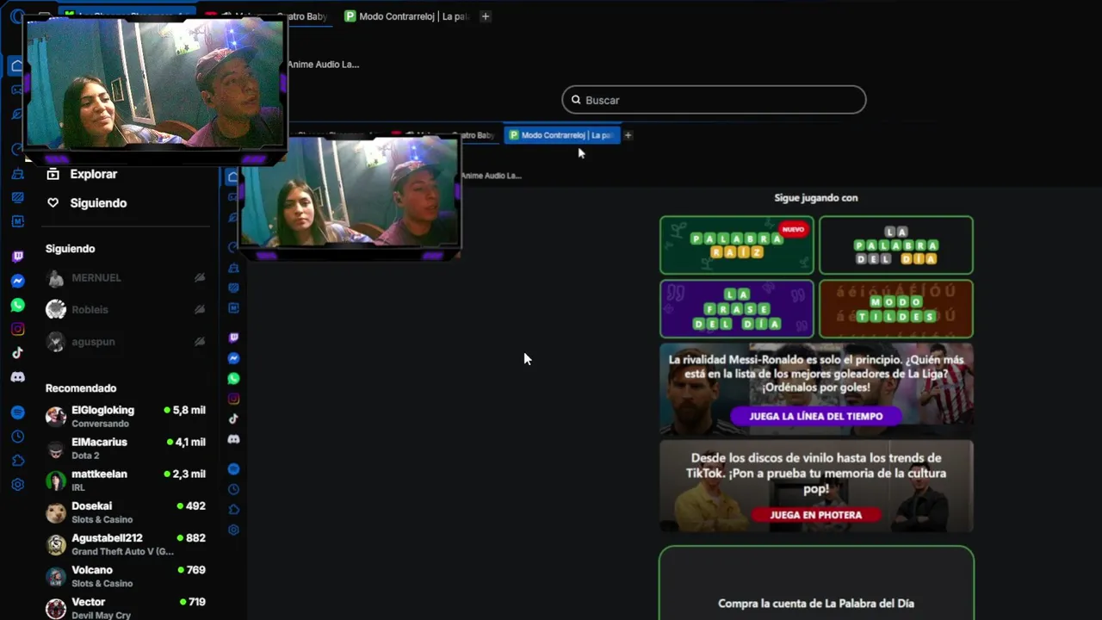Image resolution: width=1102 pixels, height=620 pixels.
Task: Open Robleis followed channel
Action: tap(127, 309)
